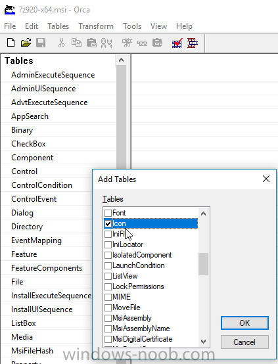Open the Transform menu
Image resolution: width=278 pixels, height=364 pixels.
pos(96,26)
